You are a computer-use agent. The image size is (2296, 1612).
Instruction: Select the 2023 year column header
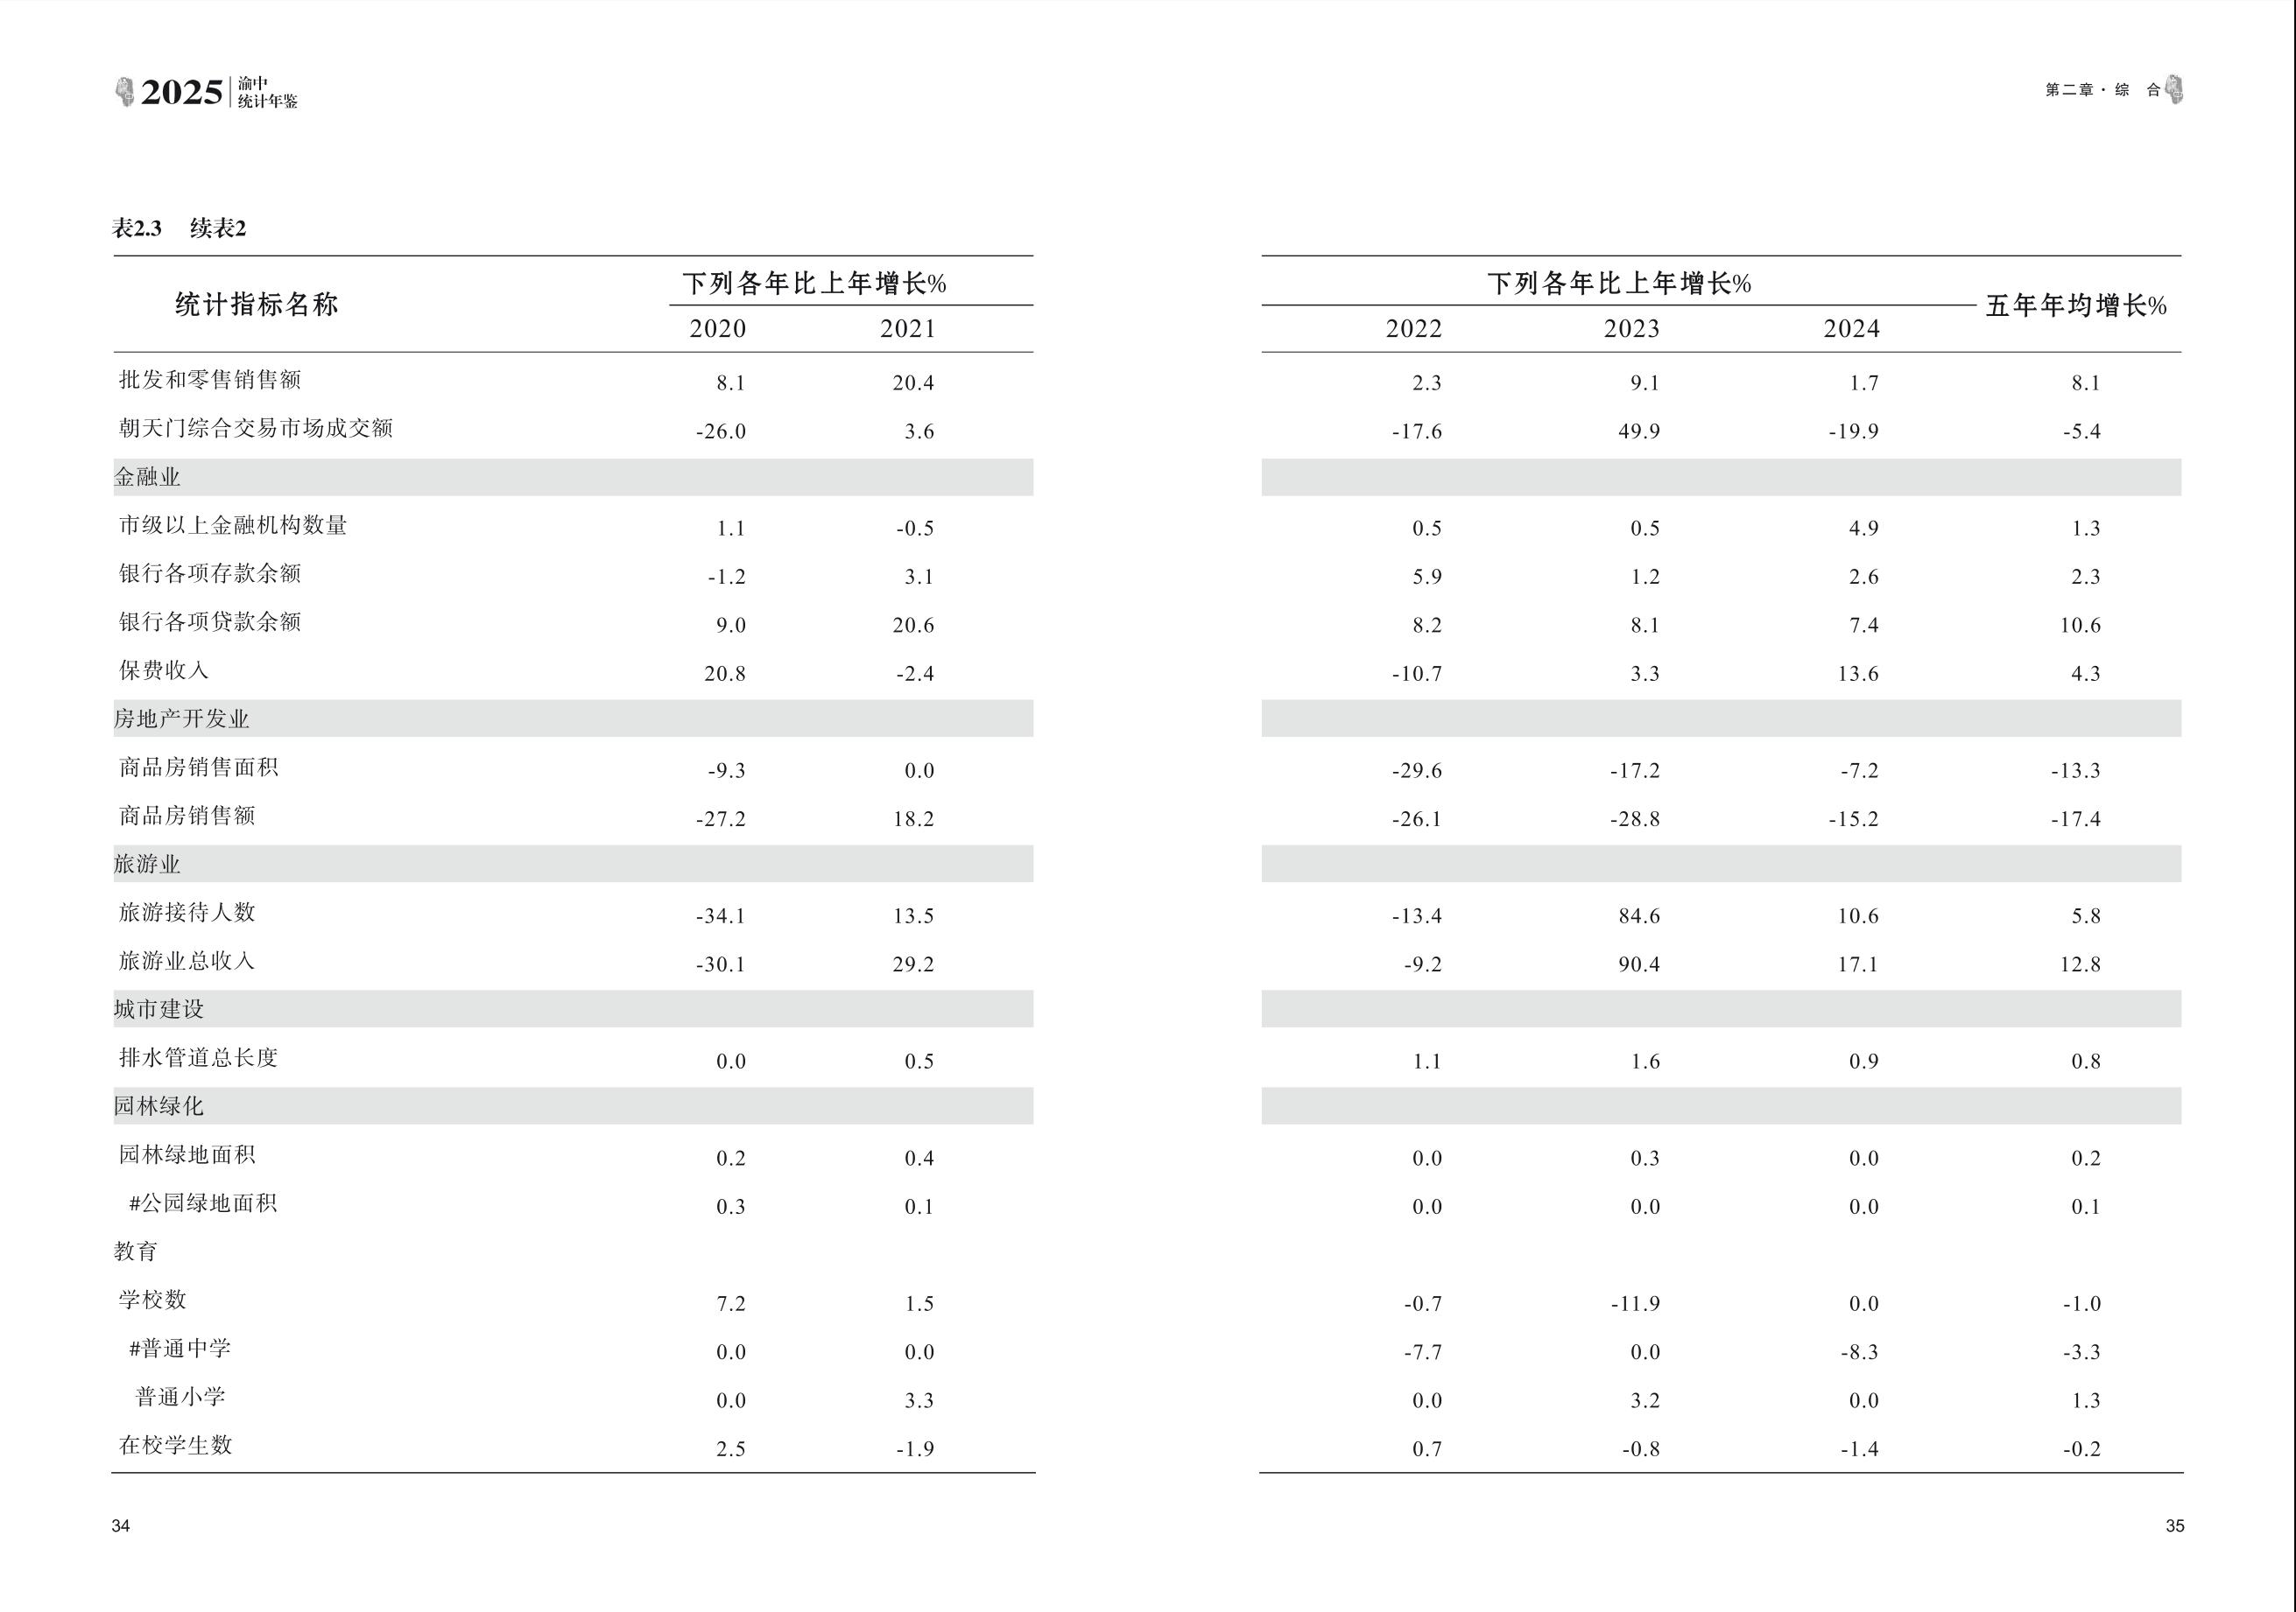click(x=1631, y=329)
